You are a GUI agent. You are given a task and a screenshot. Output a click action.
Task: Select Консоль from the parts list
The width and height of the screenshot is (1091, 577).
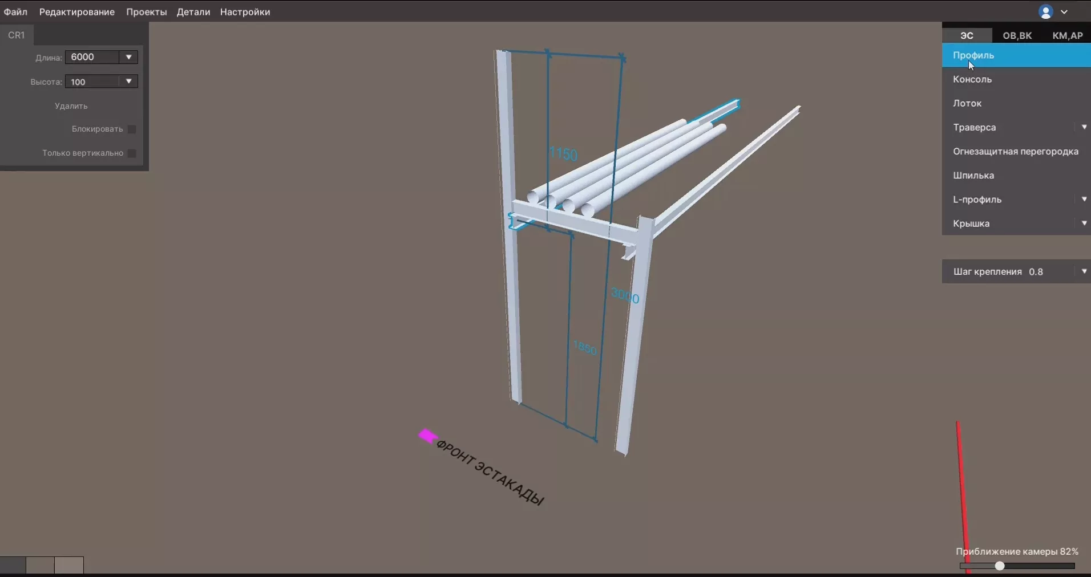(972, 79)
